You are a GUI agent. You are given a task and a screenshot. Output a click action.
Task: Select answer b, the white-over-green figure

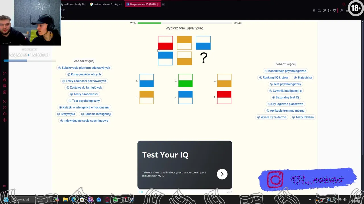point(185,80)
